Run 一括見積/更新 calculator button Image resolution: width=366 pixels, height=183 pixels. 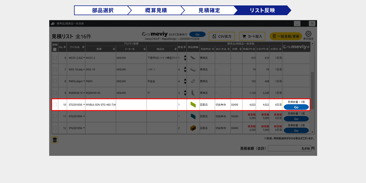coord(286,36)
